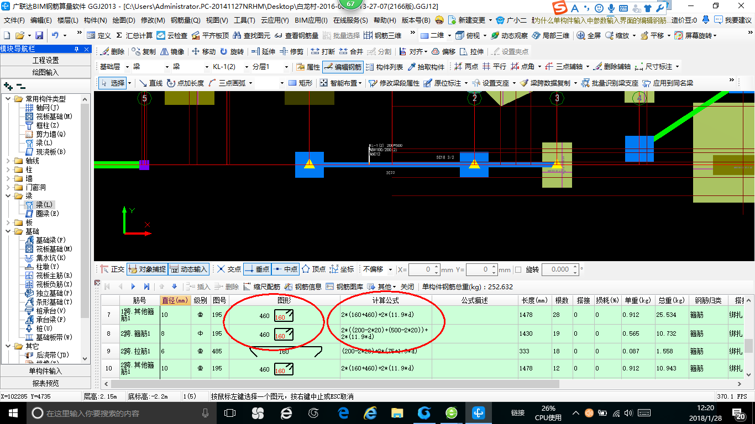
Task: Click 应用到同名梁 tool
Action: pyautogui.click(x=667, y=83)
